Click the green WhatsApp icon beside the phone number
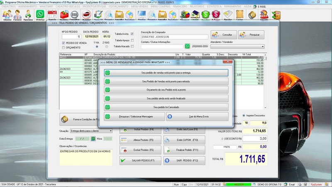The height and width of the screenshot is (187, 332). [187, 46]
